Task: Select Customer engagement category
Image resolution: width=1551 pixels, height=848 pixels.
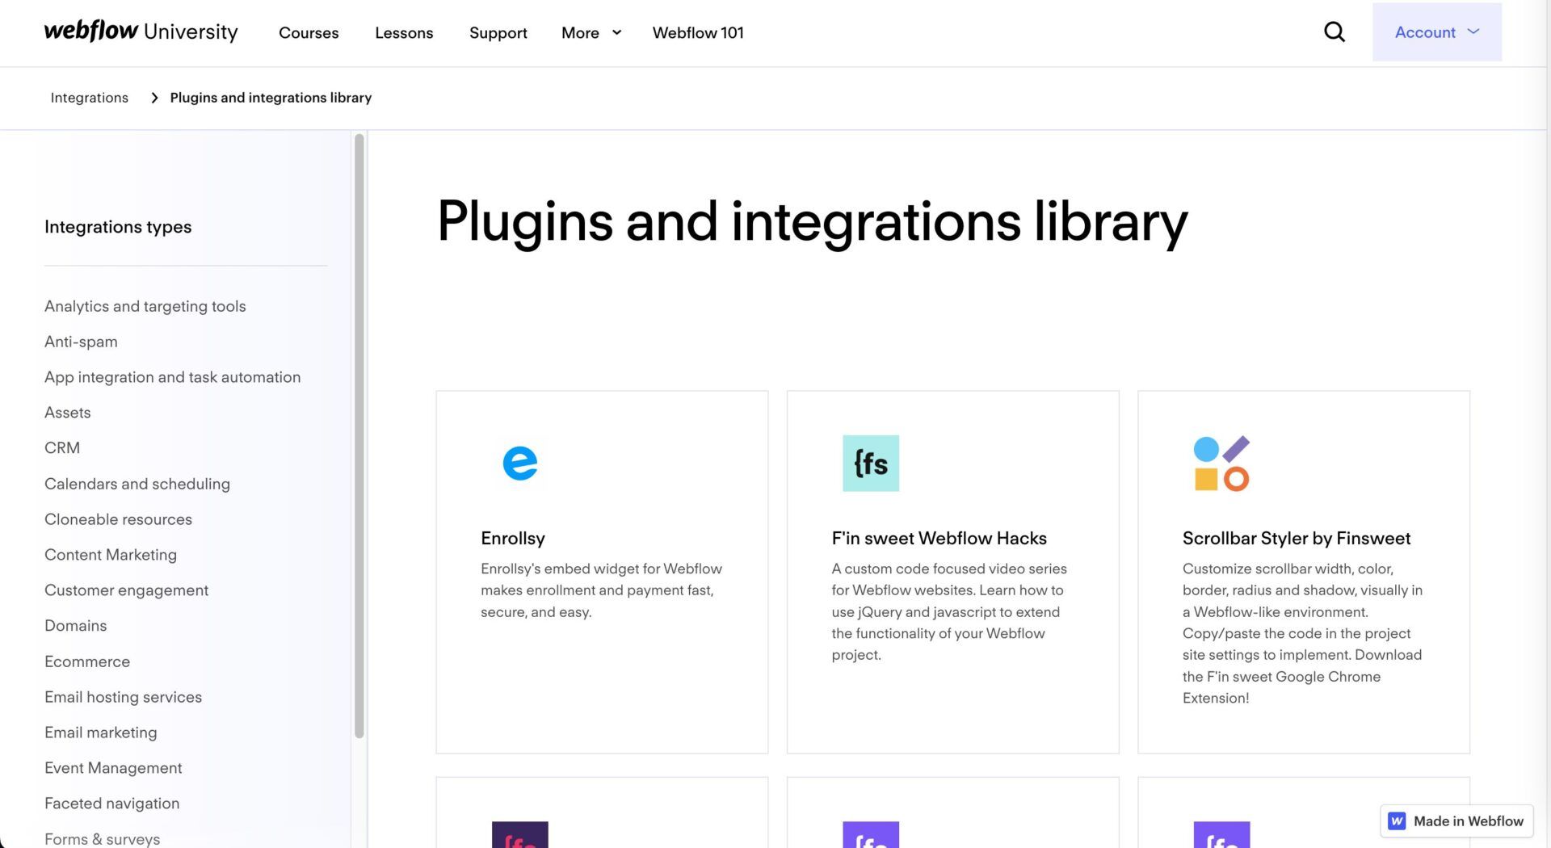Action: (126, 590)
